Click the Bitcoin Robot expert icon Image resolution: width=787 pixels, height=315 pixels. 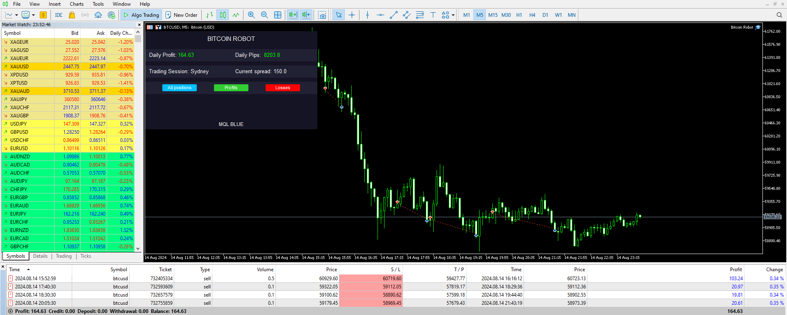(758, 27)
